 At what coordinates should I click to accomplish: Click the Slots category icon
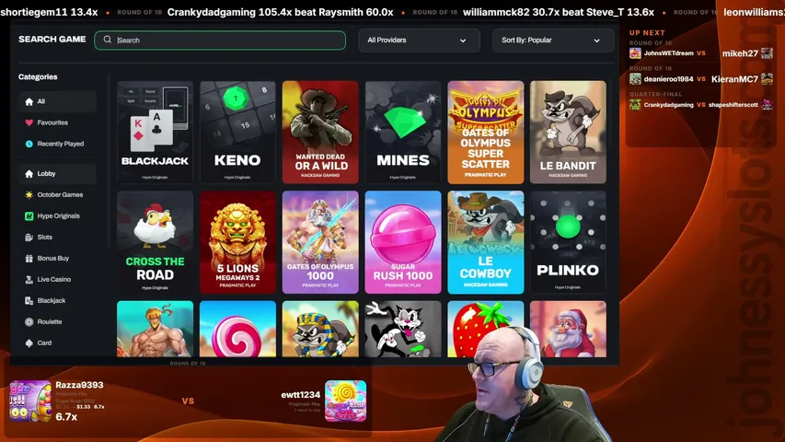point(29,237)
